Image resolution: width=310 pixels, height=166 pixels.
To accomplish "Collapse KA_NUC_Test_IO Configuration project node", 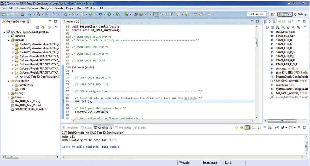I will pyautogui.click(x=4, y=32).
